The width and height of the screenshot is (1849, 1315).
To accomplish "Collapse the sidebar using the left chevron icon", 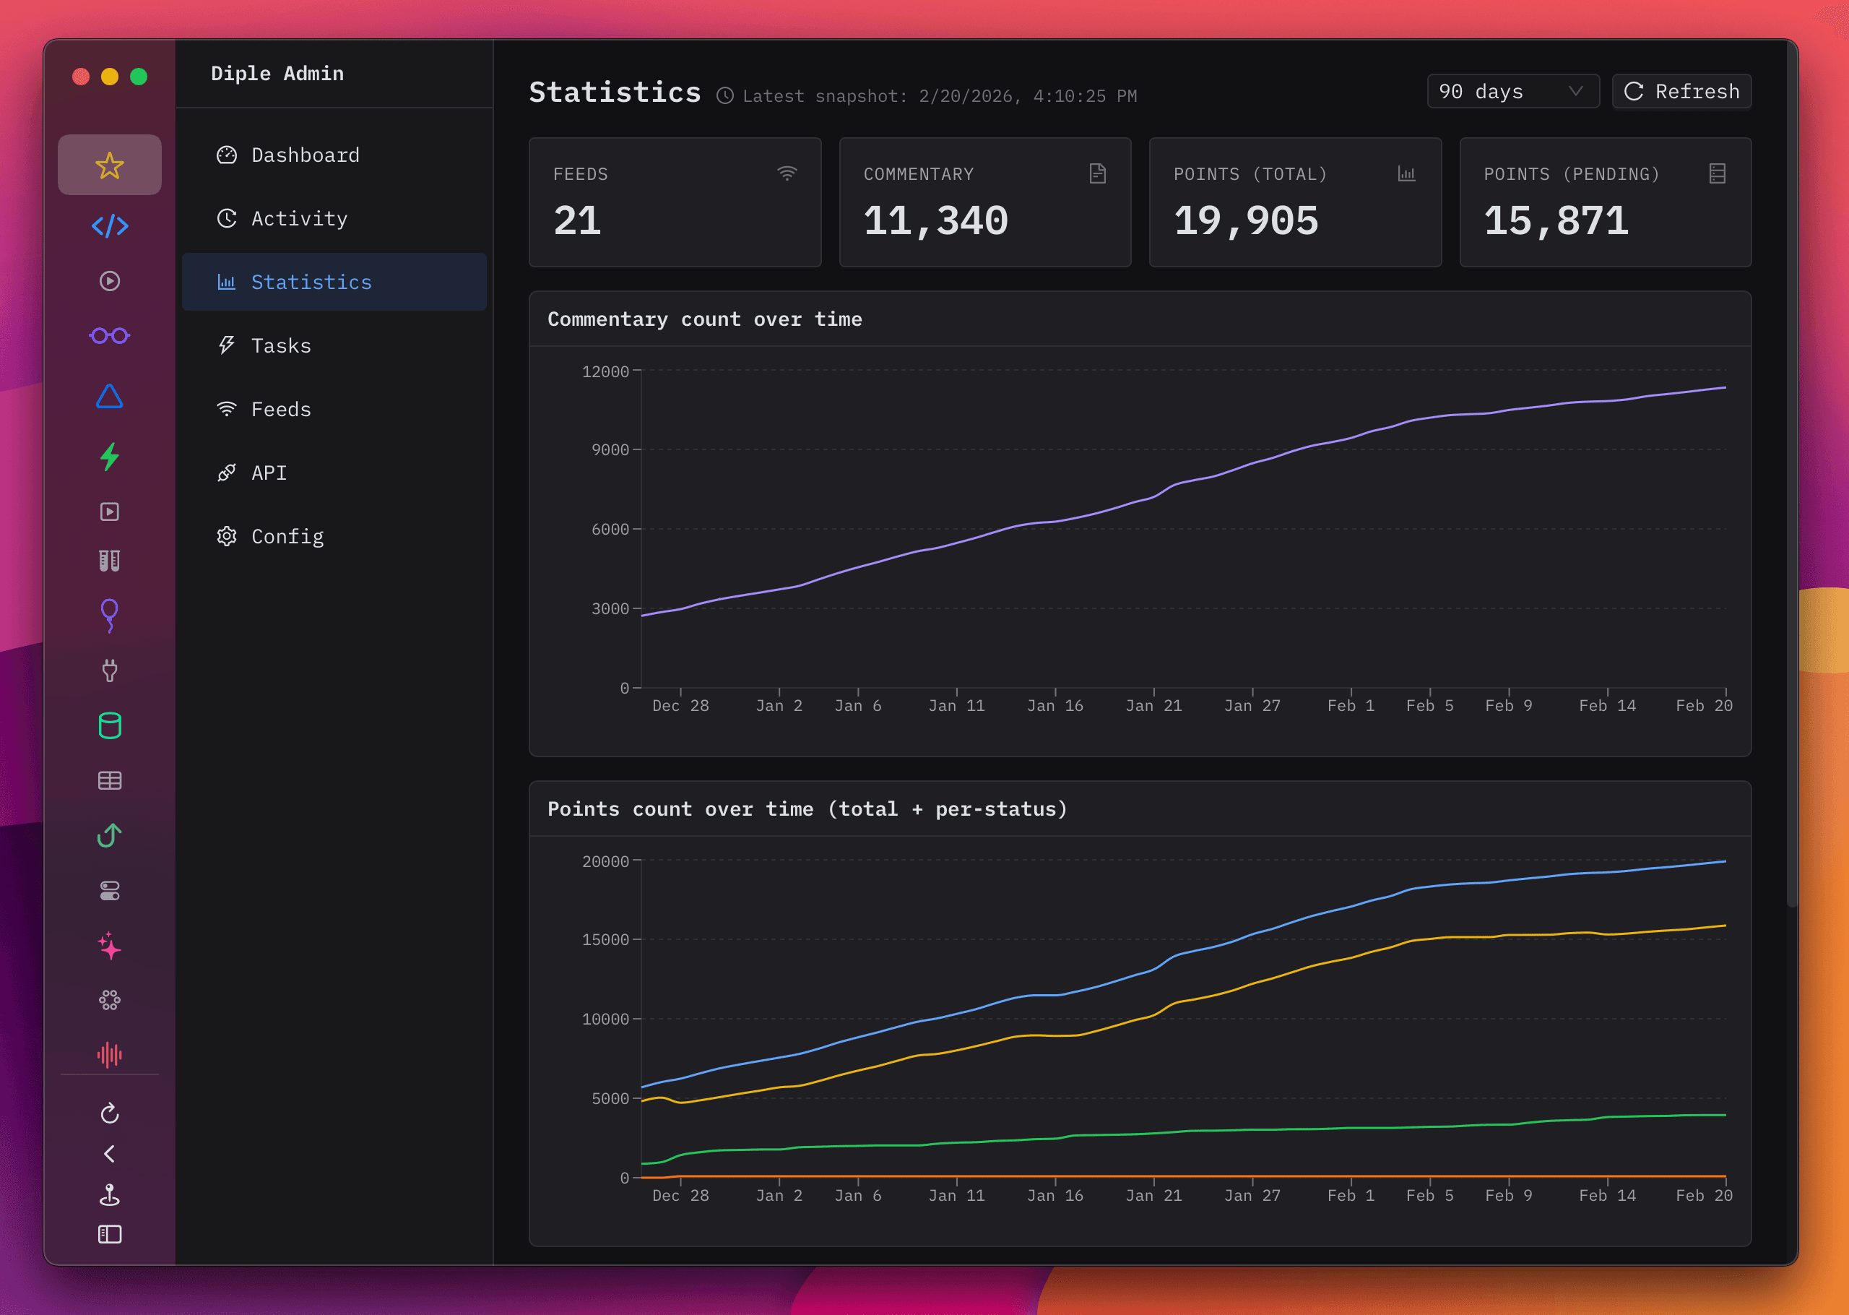I will click(x=109, y=1154).
